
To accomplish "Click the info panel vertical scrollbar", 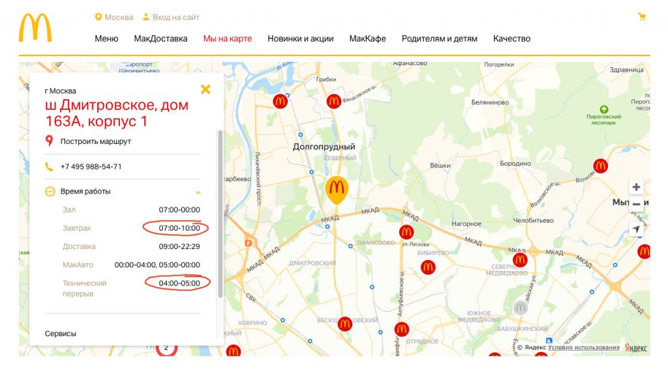I will click(x=220, y=214).
